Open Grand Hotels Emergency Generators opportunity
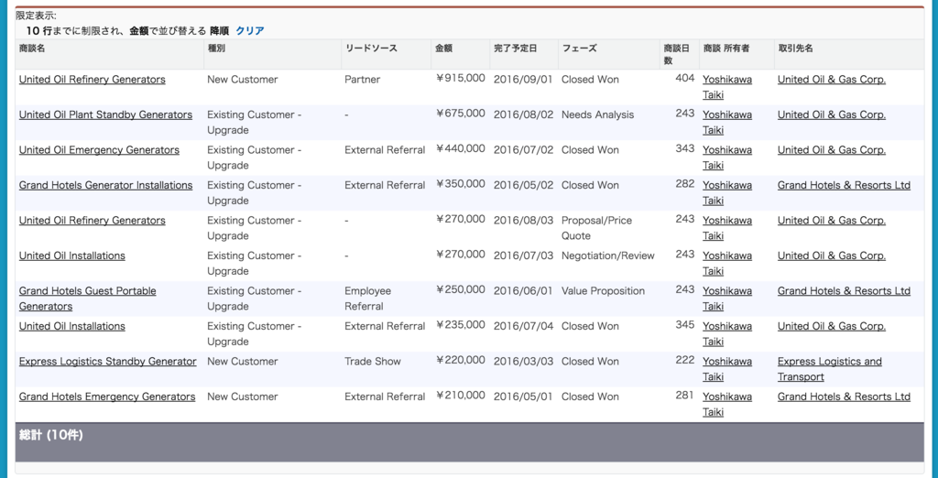The image size is (938, 478). (x=107, y=397)
